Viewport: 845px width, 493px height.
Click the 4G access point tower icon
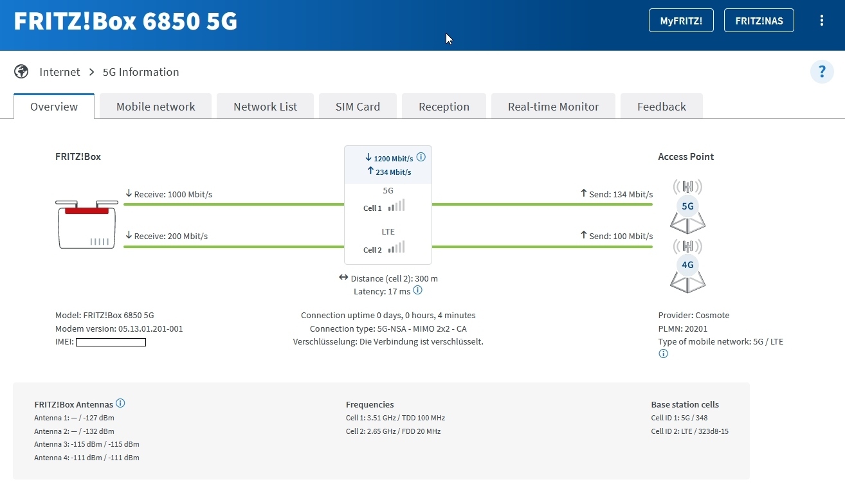687,265
